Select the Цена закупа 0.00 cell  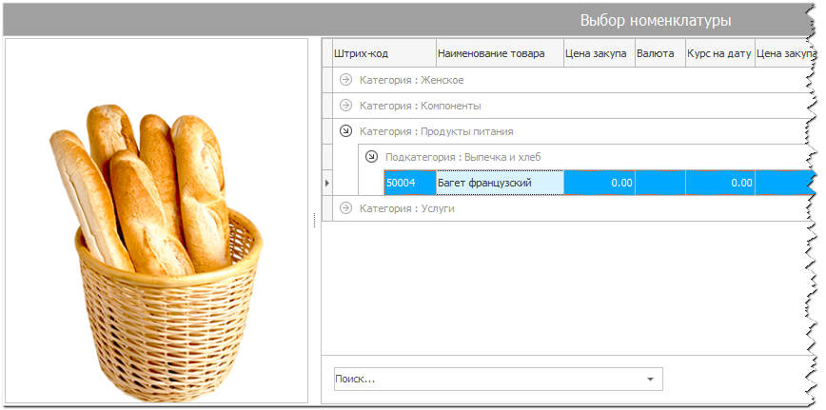(600, 183)
